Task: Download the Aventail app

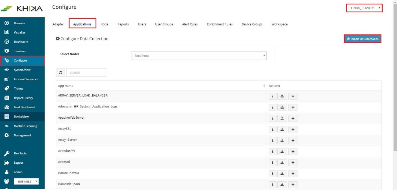Action: pyautogui.click(x=282, y=163)
